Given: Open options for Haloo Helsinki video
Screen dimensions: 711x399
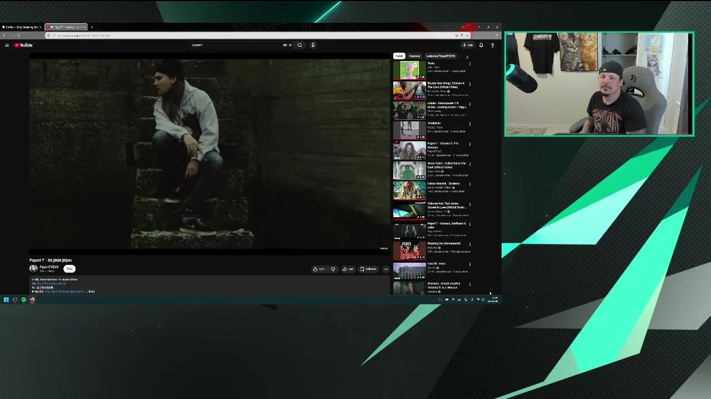Looking at the screenshot, I should [x=470, y=184].
